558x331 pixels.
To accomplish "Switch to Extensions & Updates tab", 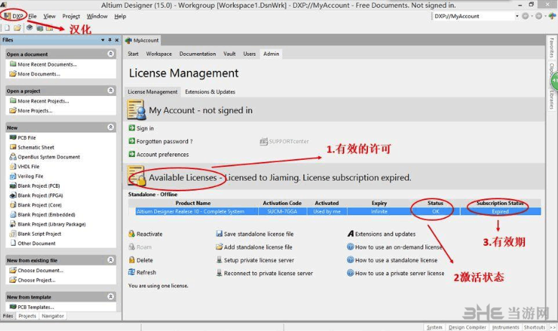I will pyautogui.click(x=210, y=92).
